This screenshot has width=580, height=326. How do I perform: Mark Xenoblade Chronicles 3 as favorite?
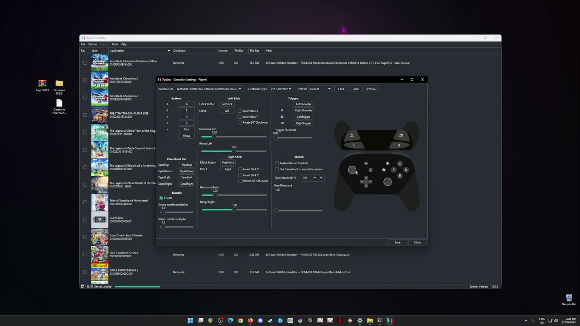coord(85,80)
